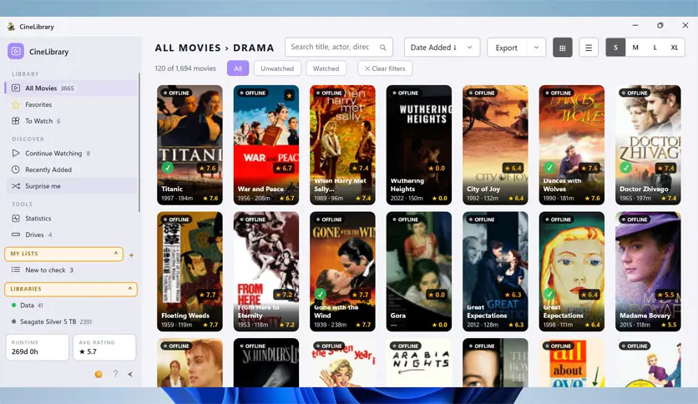Click watched checkmark on Dances with Wolves
698x404 pixels.
549,168
